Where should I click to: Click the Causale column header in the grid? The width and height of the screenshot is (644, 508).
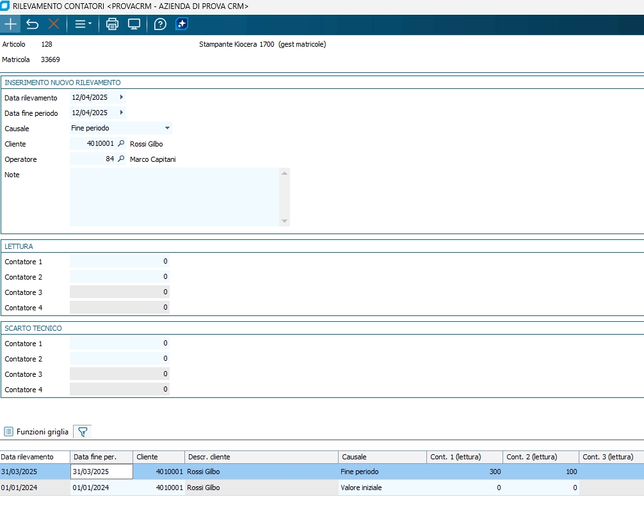tap(382, 457)
